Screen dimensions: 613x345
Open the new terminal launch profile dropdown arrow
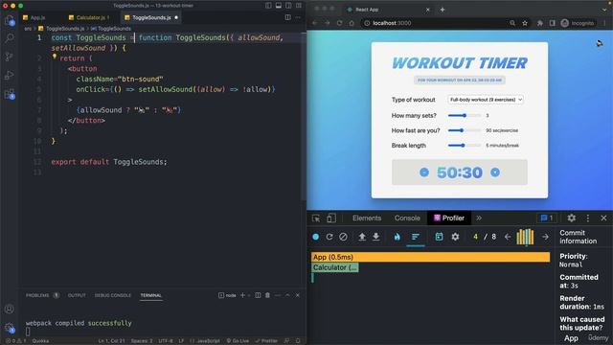point(249,295)
